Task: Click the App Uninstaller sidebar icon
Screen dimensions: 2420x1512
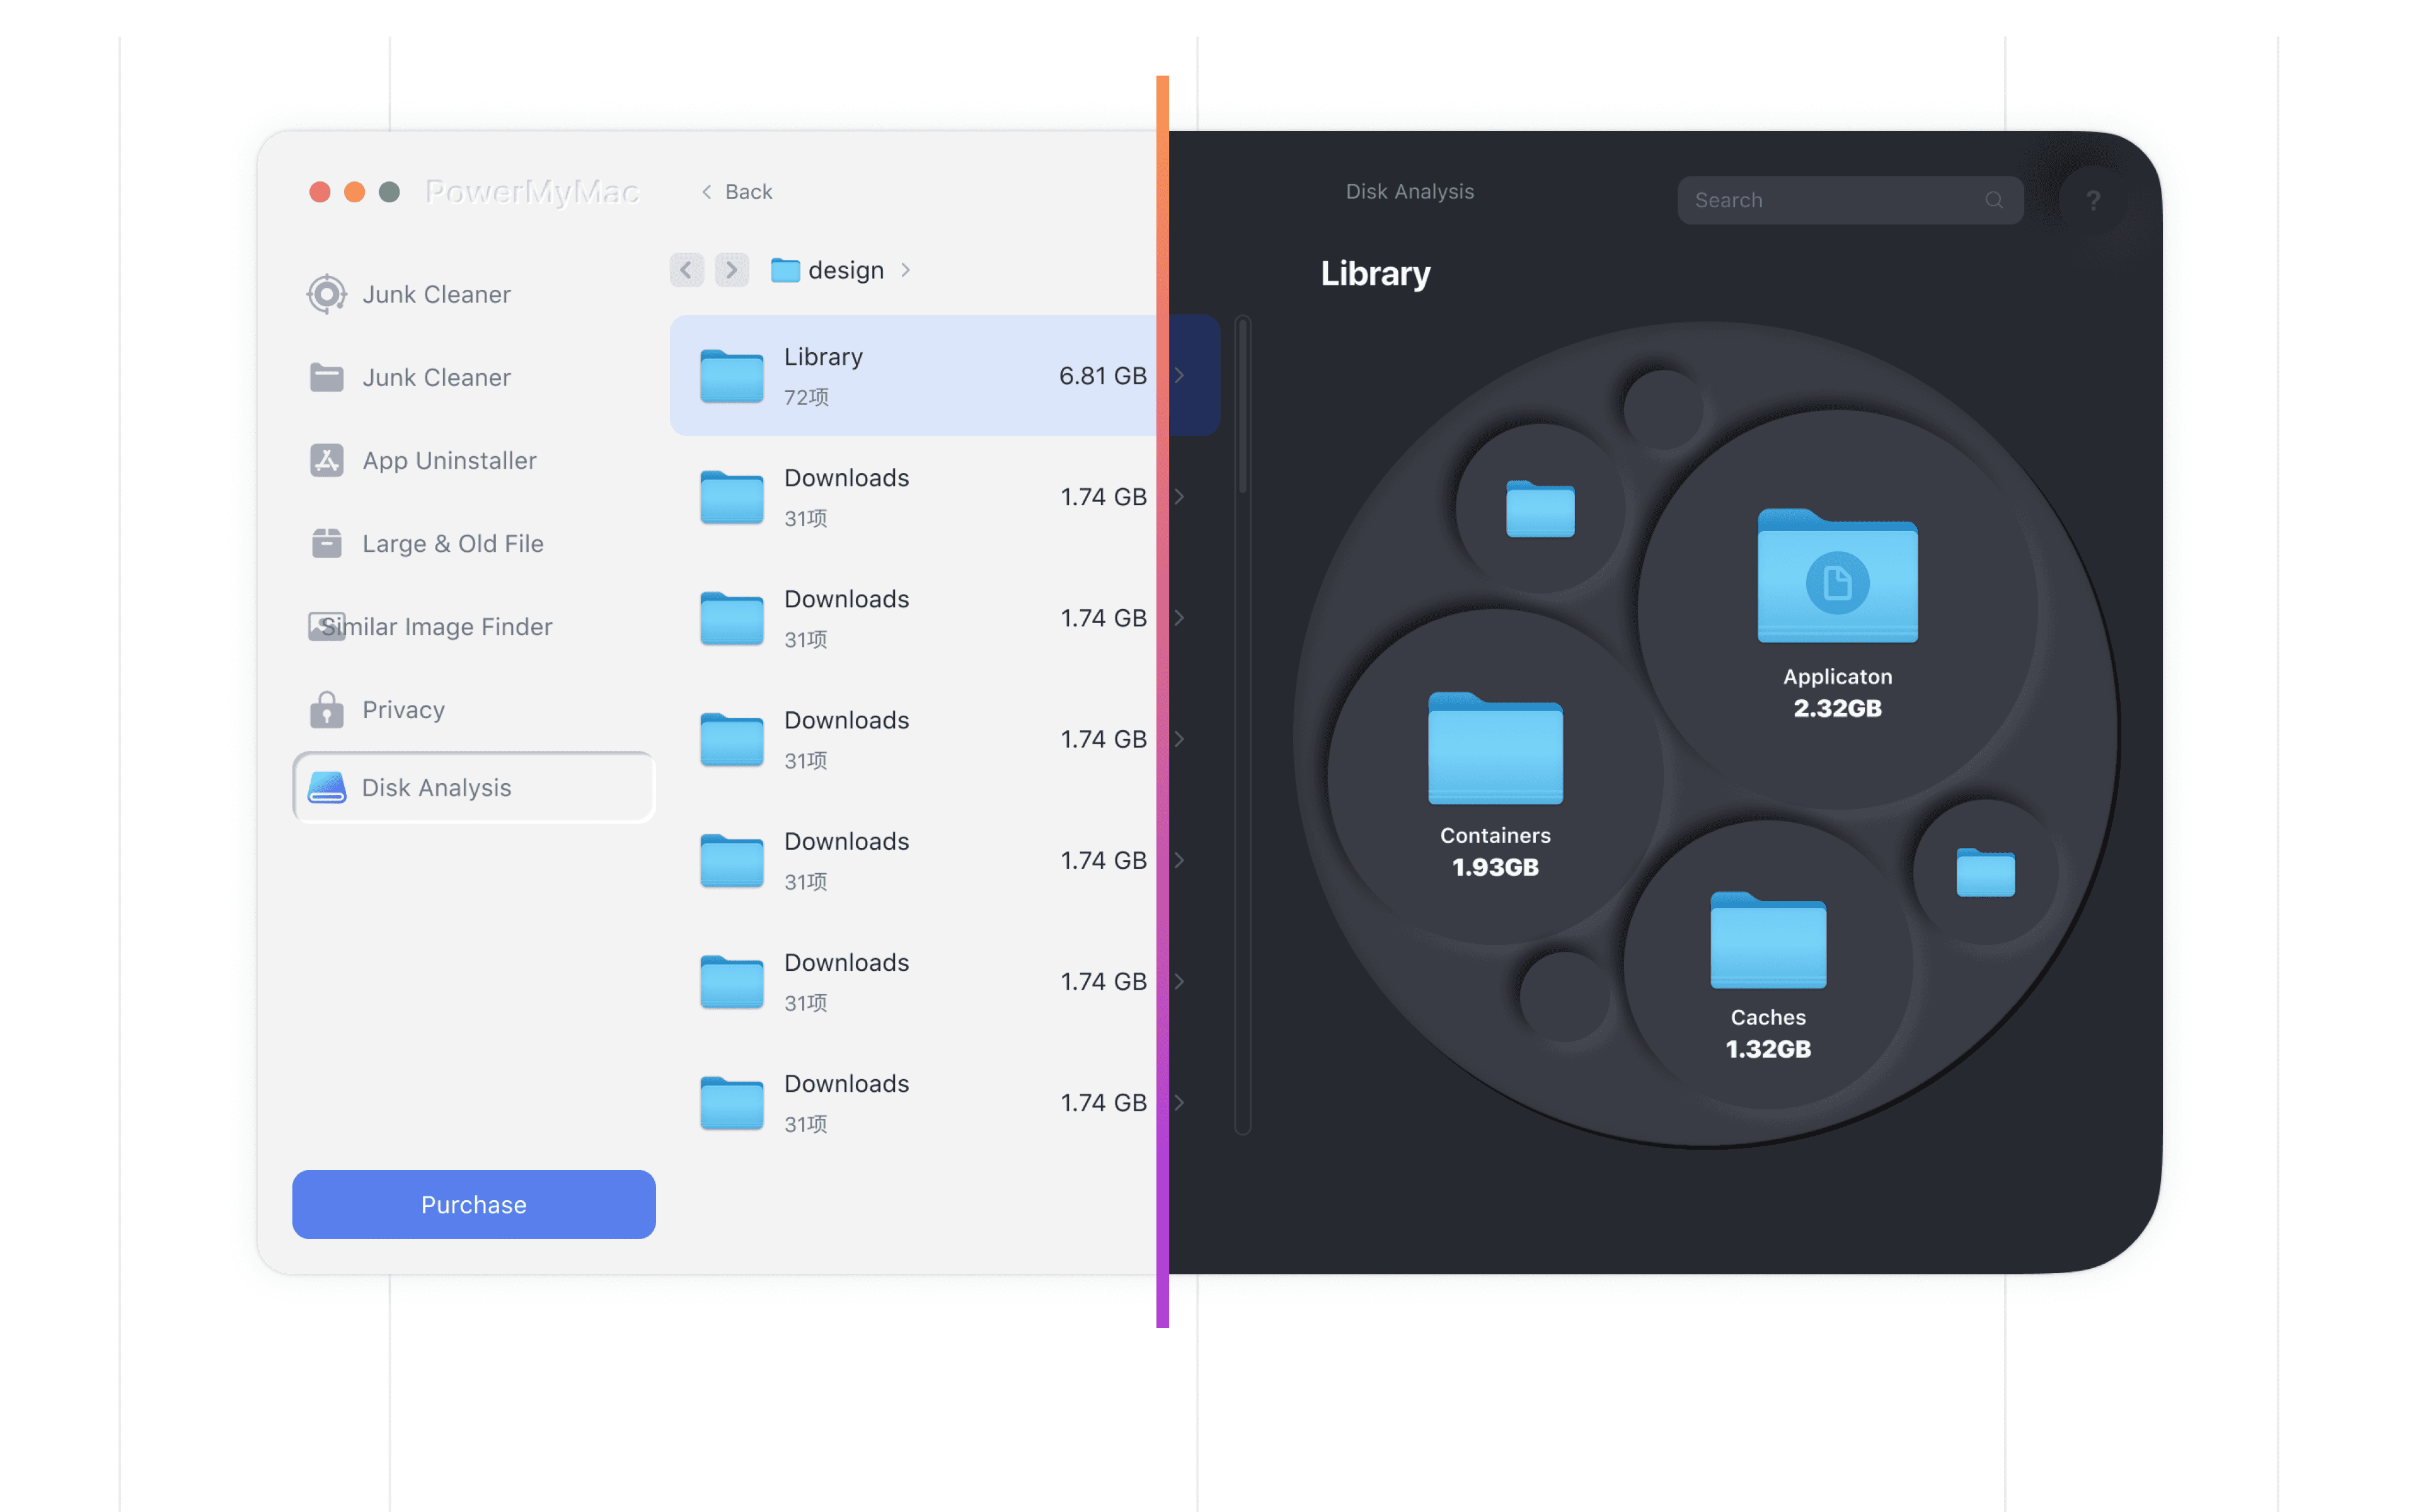Action: 326,460
